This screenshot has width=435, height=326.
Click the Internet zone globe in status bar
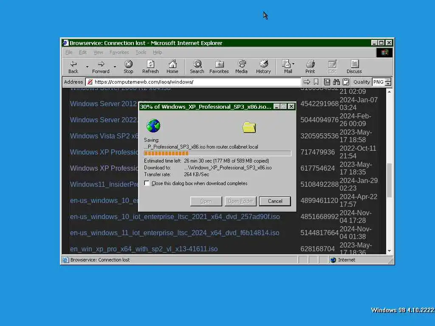coord(333,260)
